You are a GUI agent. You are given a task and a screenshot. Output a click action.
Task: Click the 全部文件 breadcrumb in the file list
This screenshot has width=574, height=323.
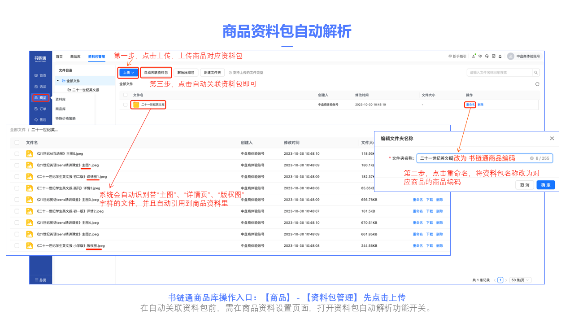(17, 130)
